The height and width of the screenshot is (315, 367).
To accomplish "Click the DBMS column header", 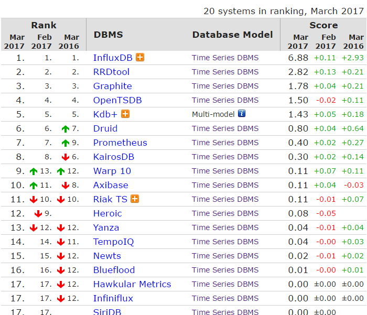I will pyautogui.click(x=109, y=35).
